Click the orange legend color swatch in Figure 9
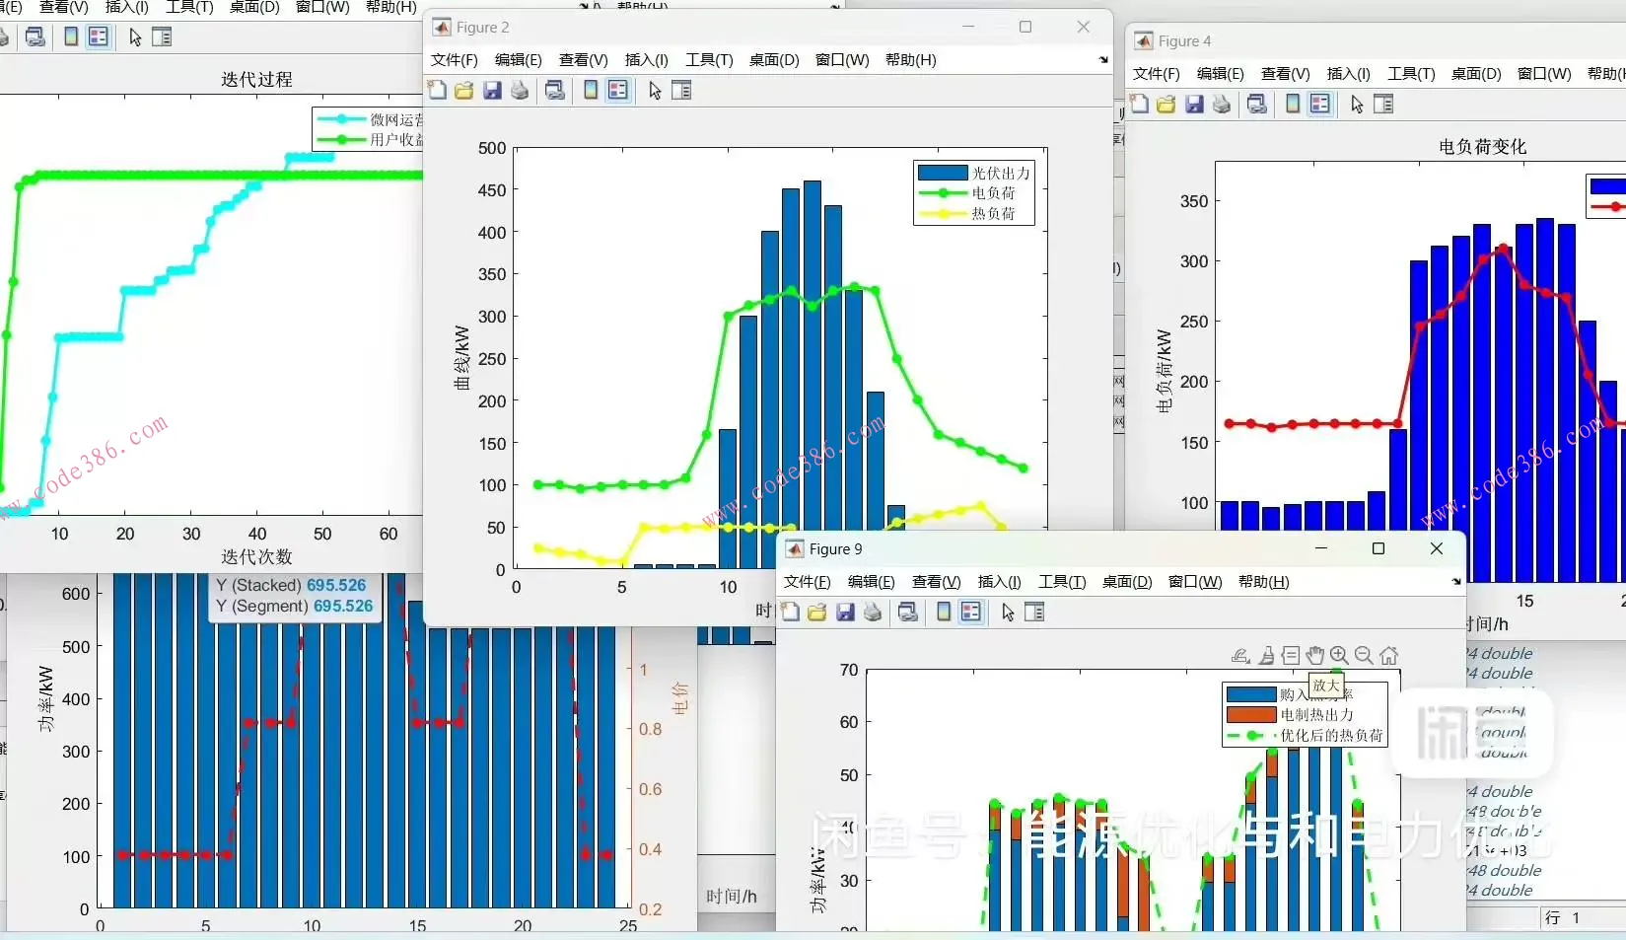This screenshot has width=1626, height=940. coord(1251,715)
